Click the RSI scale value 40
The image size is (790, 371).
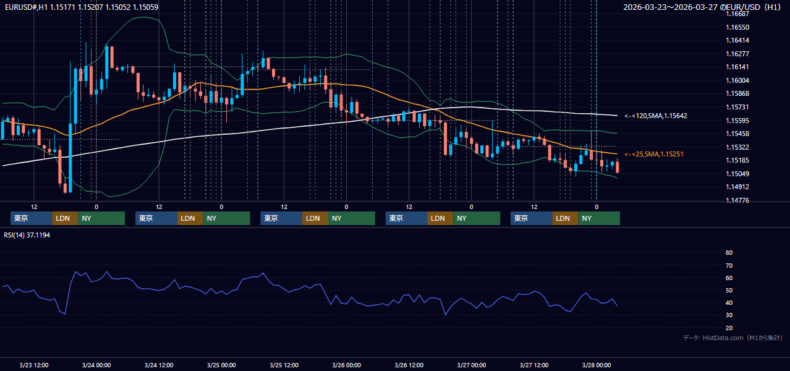click(729, 303)
